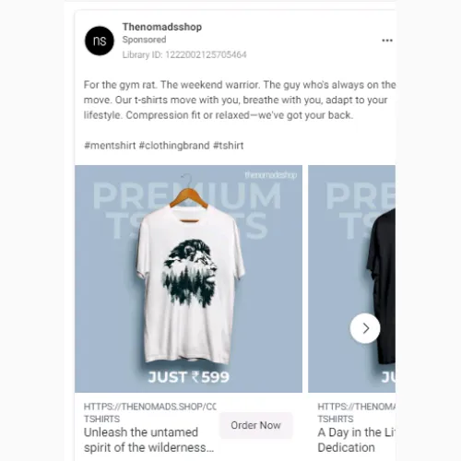Open second card headline 'A Day in the Life'
The height and width of the screenshot is (461, 461).
click(356, 440)
